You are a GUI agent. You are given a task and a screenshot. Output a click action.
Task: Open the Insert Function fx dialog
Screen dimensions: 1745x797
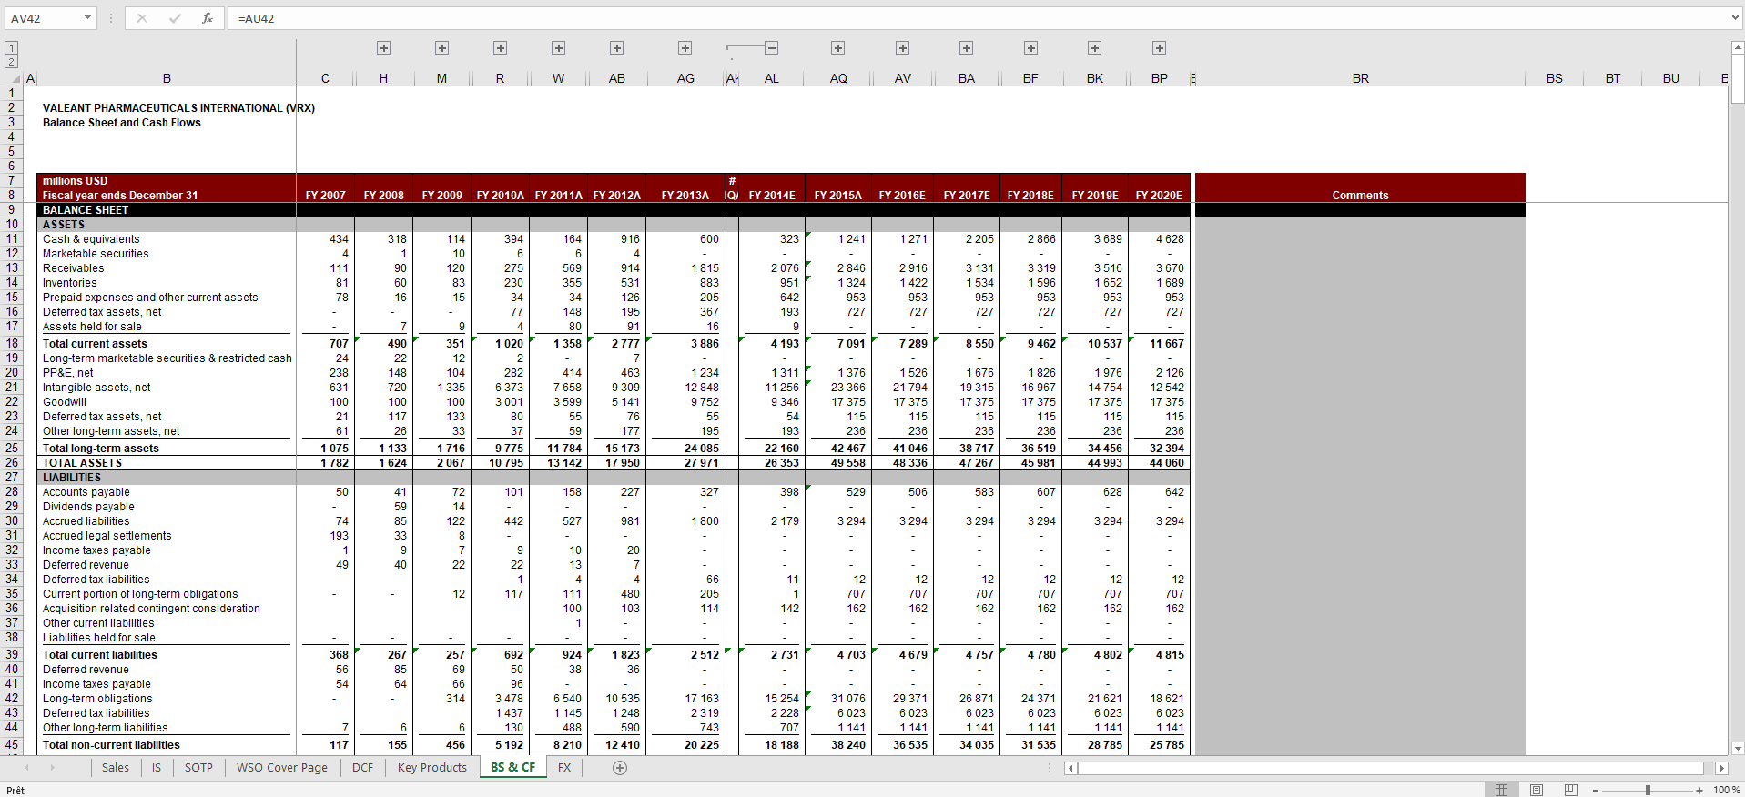208,18
